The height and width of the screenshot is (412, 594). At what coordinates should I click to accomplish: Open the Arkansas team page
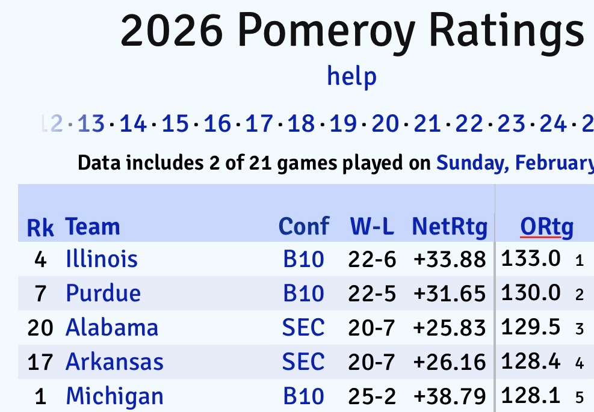pyautogui.click(x=114, y=362)
